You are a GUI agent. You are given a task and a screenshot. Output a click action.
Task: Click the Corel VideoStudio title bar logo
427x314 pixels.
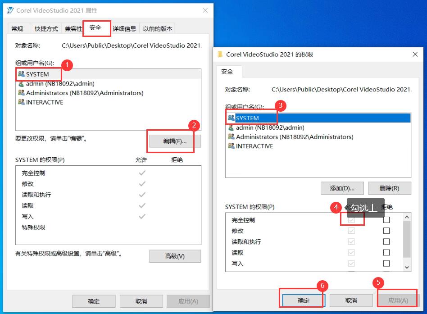click(10, 10)
